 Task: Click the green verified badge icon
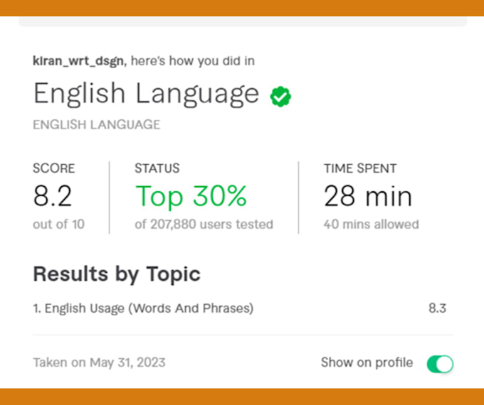280,96
